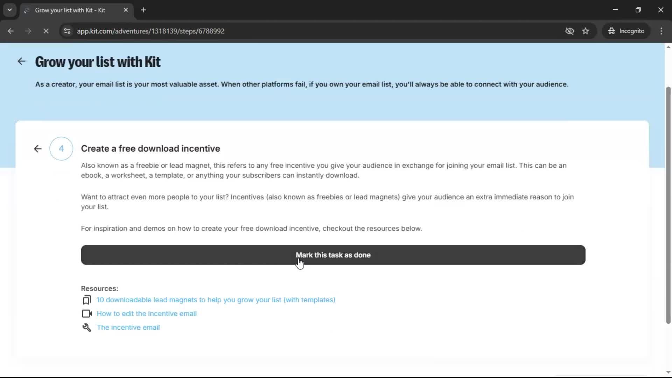The image size is (672, 378).
Task: Click the back arrow beside the page heading
Action: pos(21,61)
